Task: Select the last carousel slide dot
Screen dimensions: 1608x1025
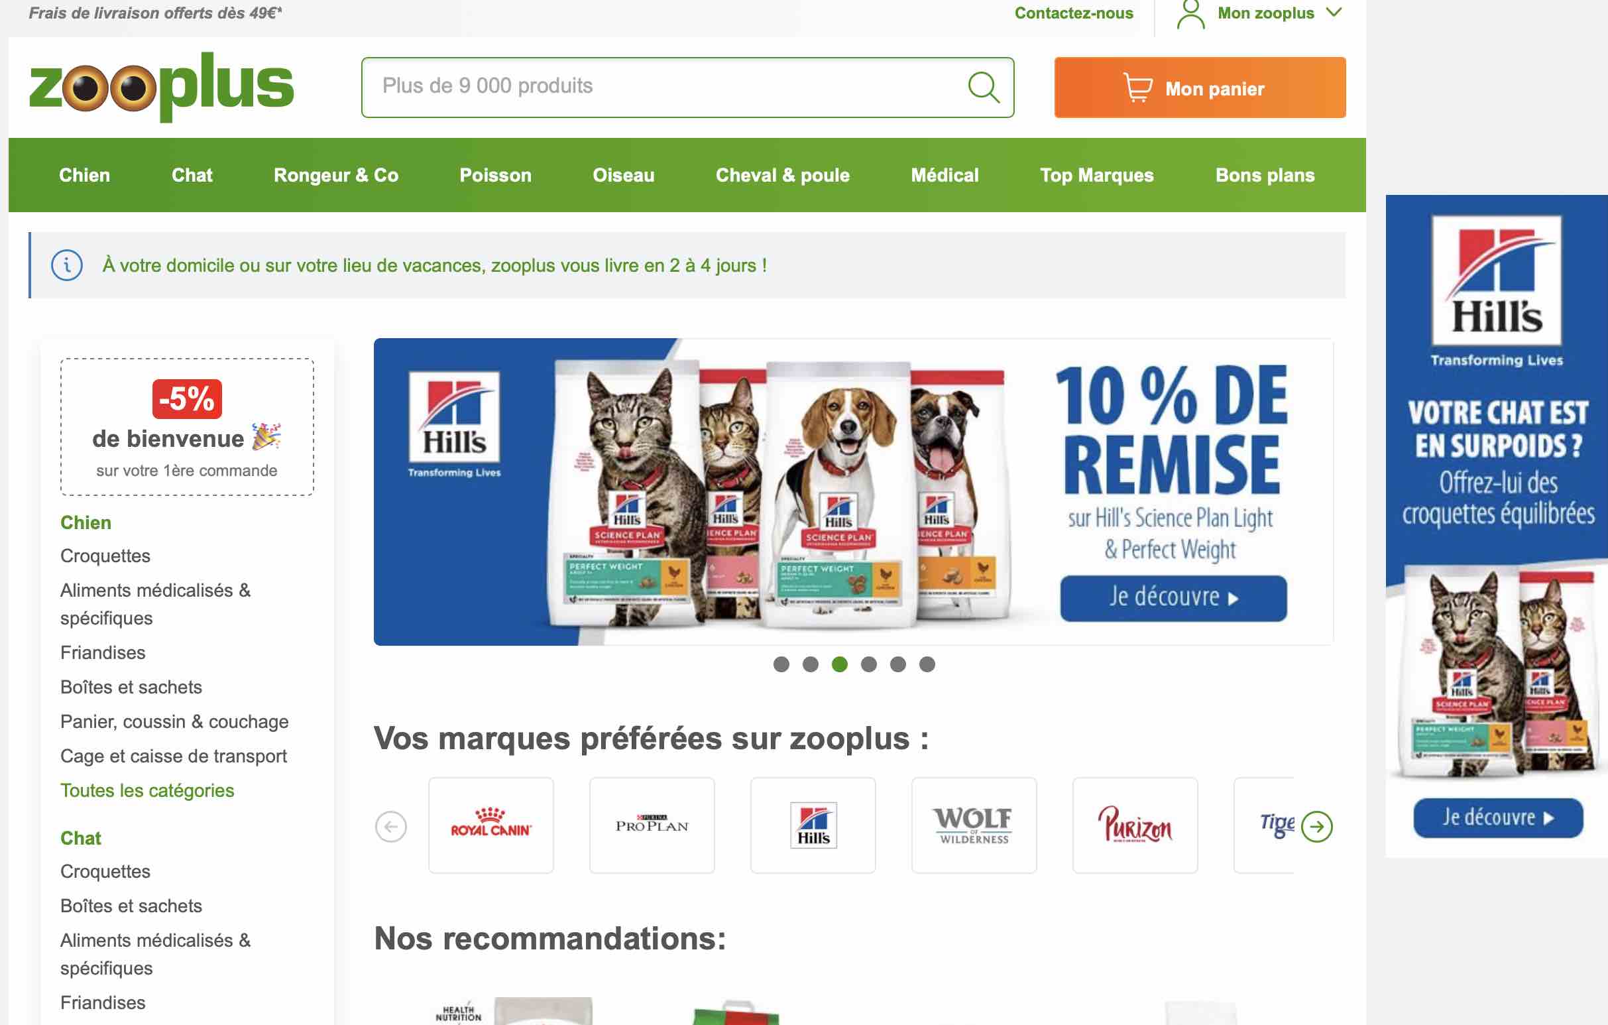Action: pyautogui.click(x=927, y=664)
